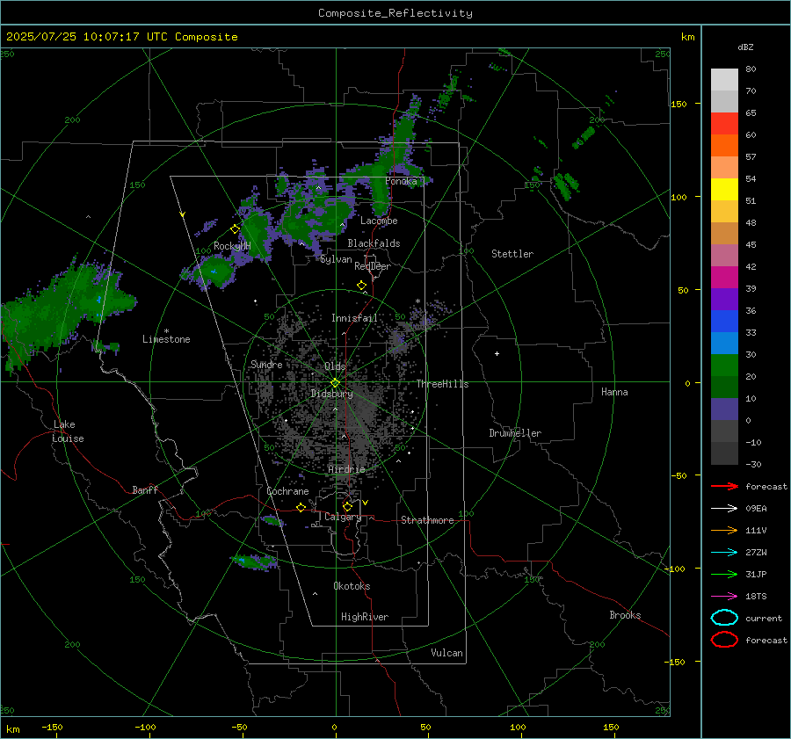The width and height of the screenshot is (791, 739).
Task: Click the Composite_Reflectivity title
Action: (395, 13)
